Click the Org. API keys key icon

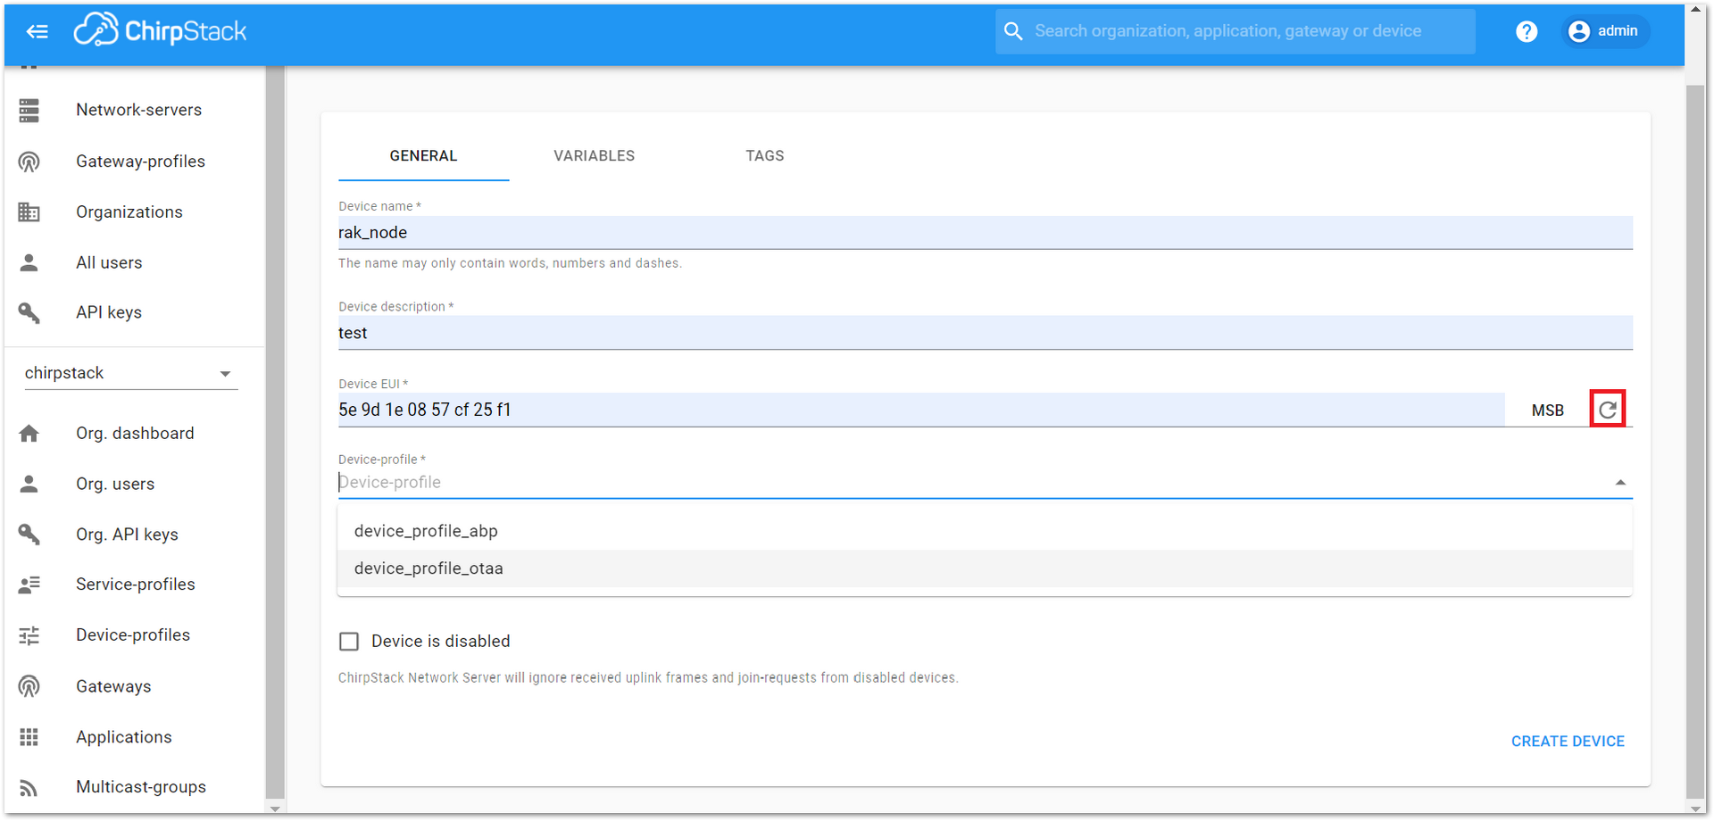pyautogui.click(x=29, y=535)
